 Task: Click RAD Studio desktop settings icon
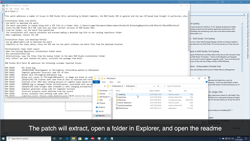(x=222, y=2)
